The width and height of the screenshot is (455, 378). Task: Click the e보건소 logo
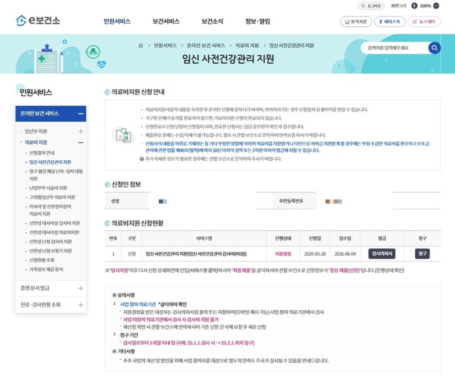click(38, 20)
